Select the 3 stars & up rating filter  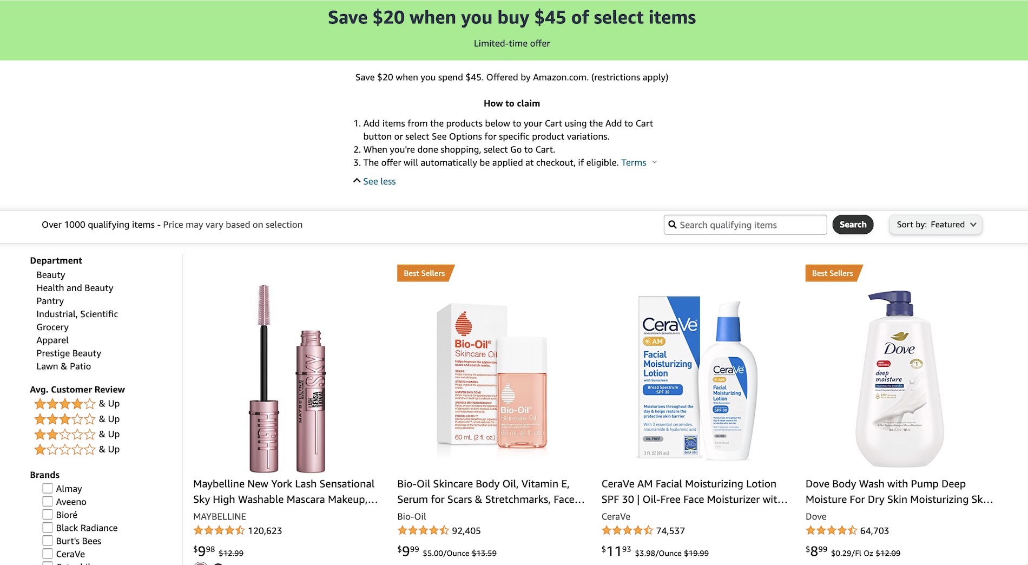pos(65,418)
